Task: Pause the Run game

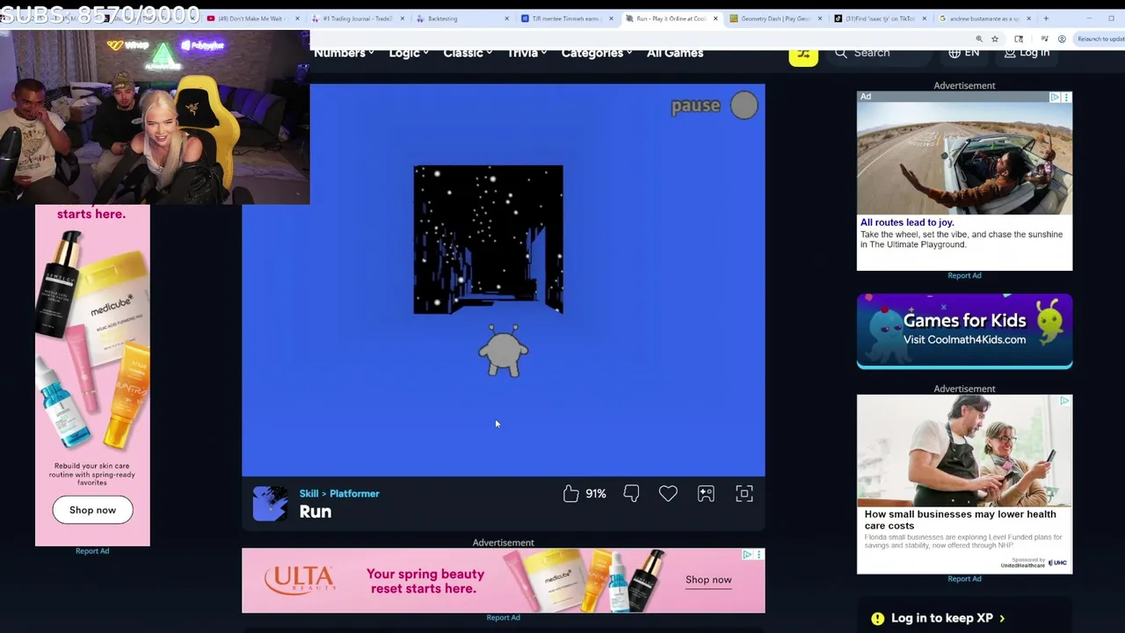Action: (715, 105)
